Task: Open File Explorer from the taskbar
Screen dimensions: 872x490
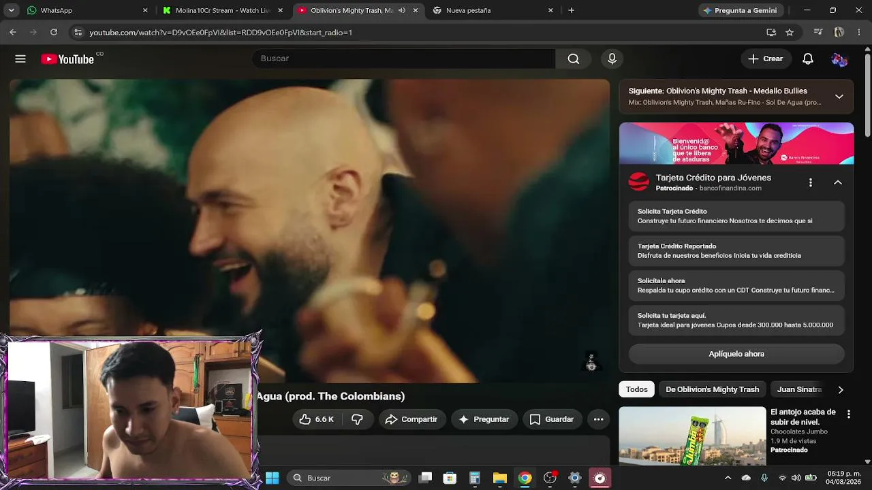Action: coord(500,478)
